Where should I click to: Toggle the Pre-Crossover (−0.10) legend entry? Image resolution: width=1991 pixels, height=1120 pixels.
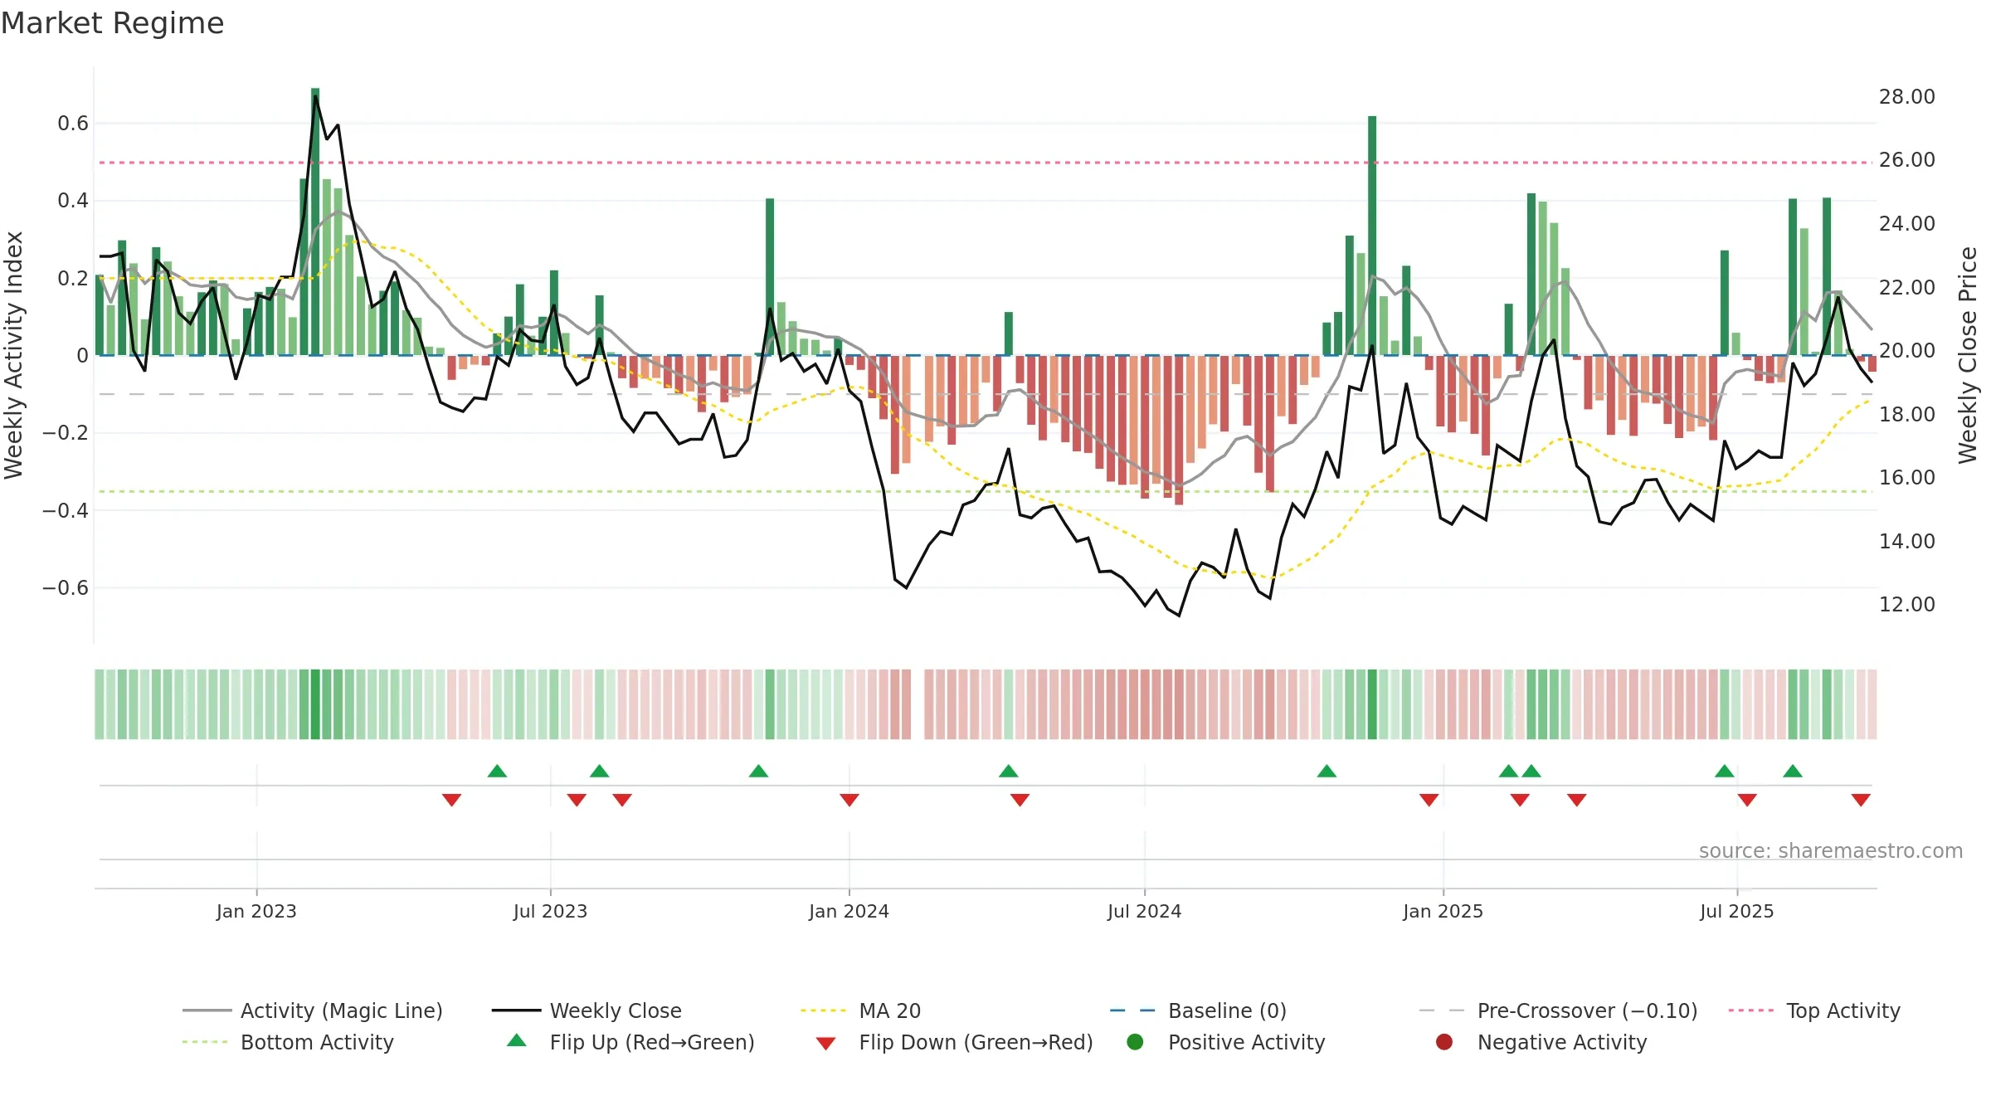click(x=1558, y=1010)
